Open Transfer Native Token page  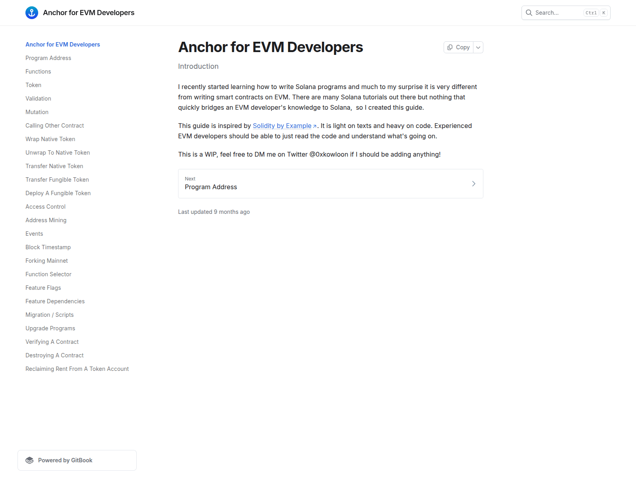[54, 166]
